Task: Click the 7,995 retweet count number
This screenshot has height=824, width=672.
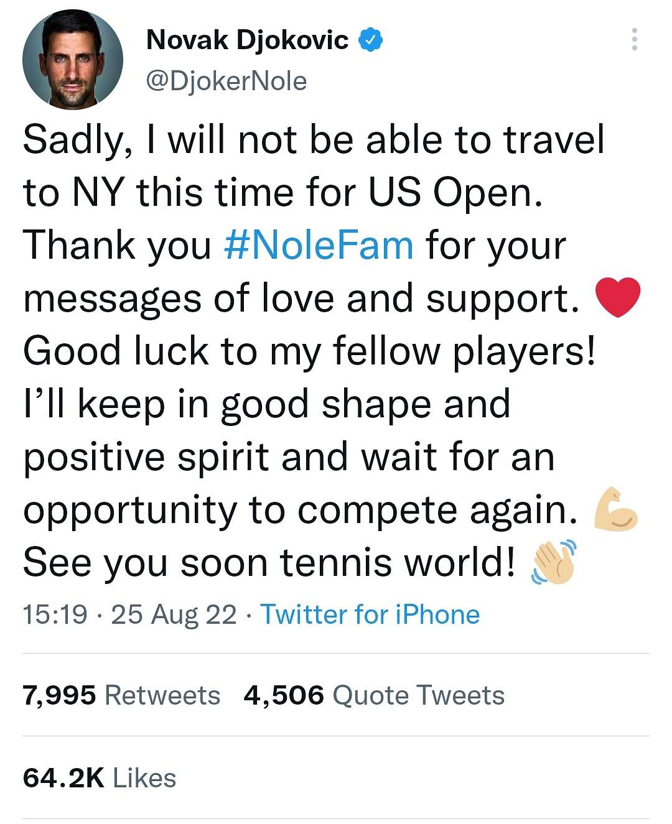Action: pyautogui.click(x=59, y=695)
